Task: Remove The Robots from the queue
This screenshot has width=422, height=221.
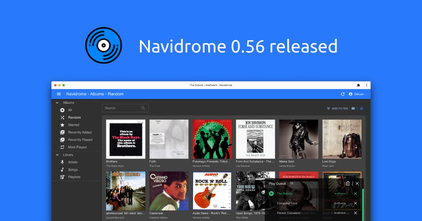Action: coord(356,194)
